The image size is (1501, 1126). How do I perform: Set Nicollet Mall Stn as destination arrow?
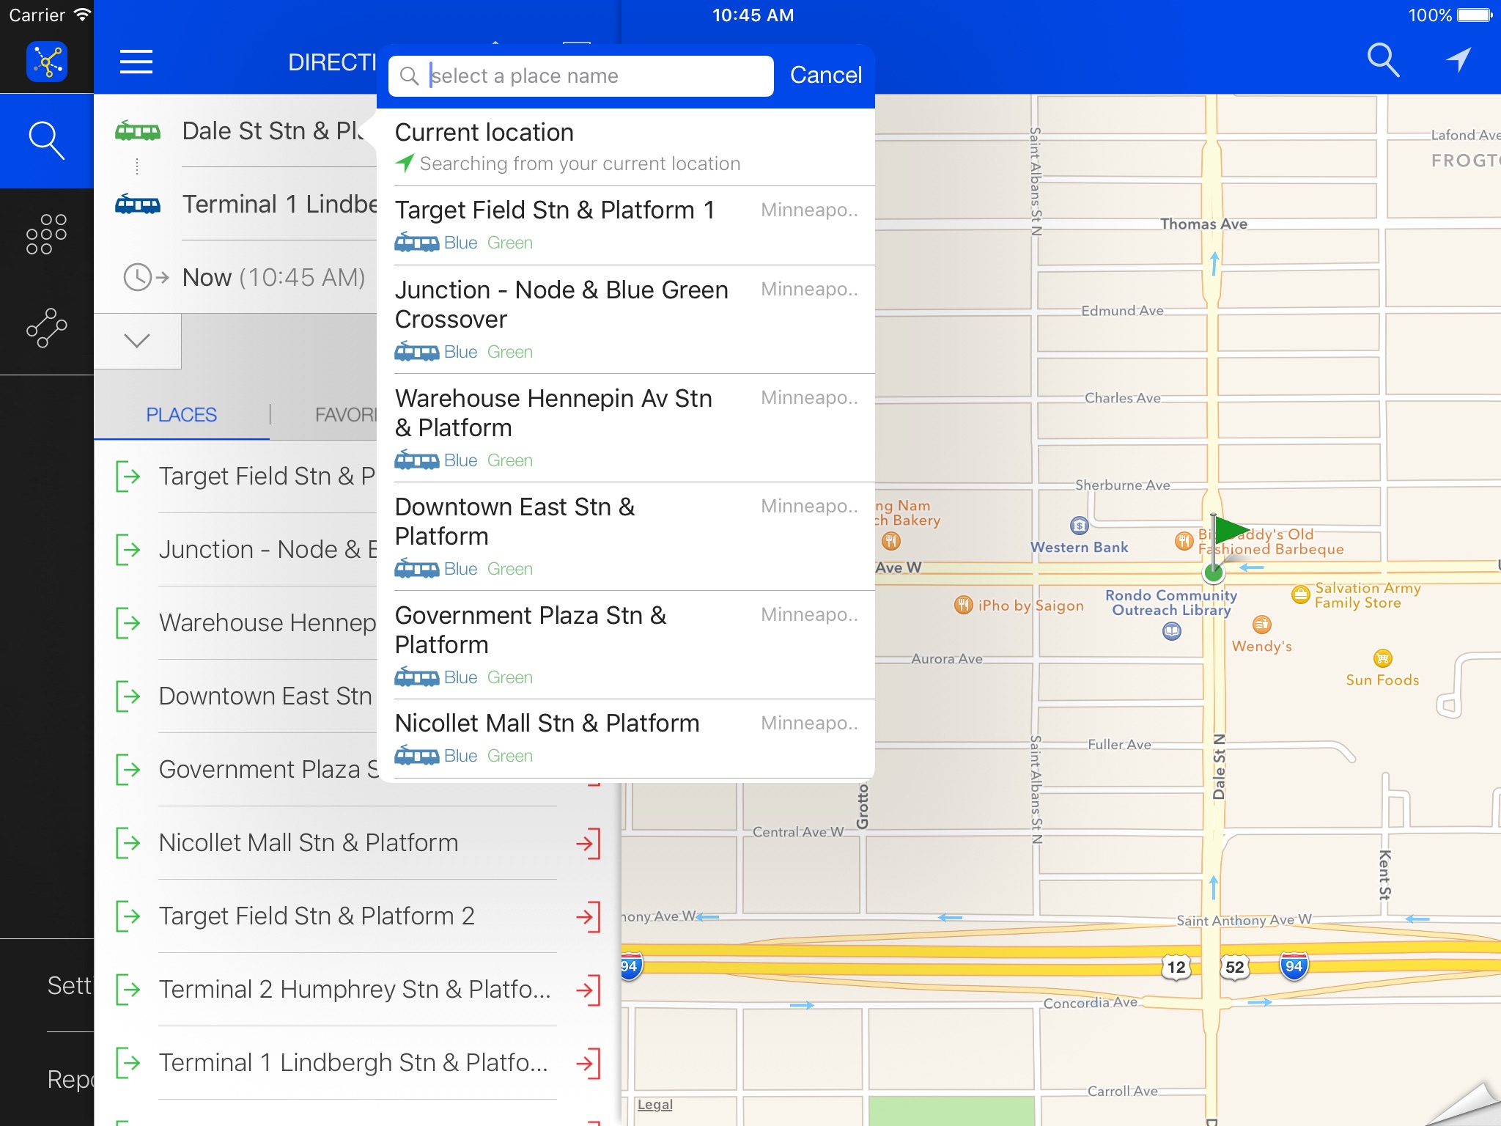point(589,843)
